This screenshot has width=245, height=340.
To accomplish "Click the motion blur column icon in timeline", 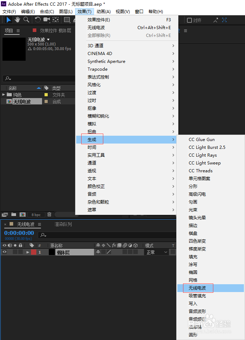I will coord(125,245).
